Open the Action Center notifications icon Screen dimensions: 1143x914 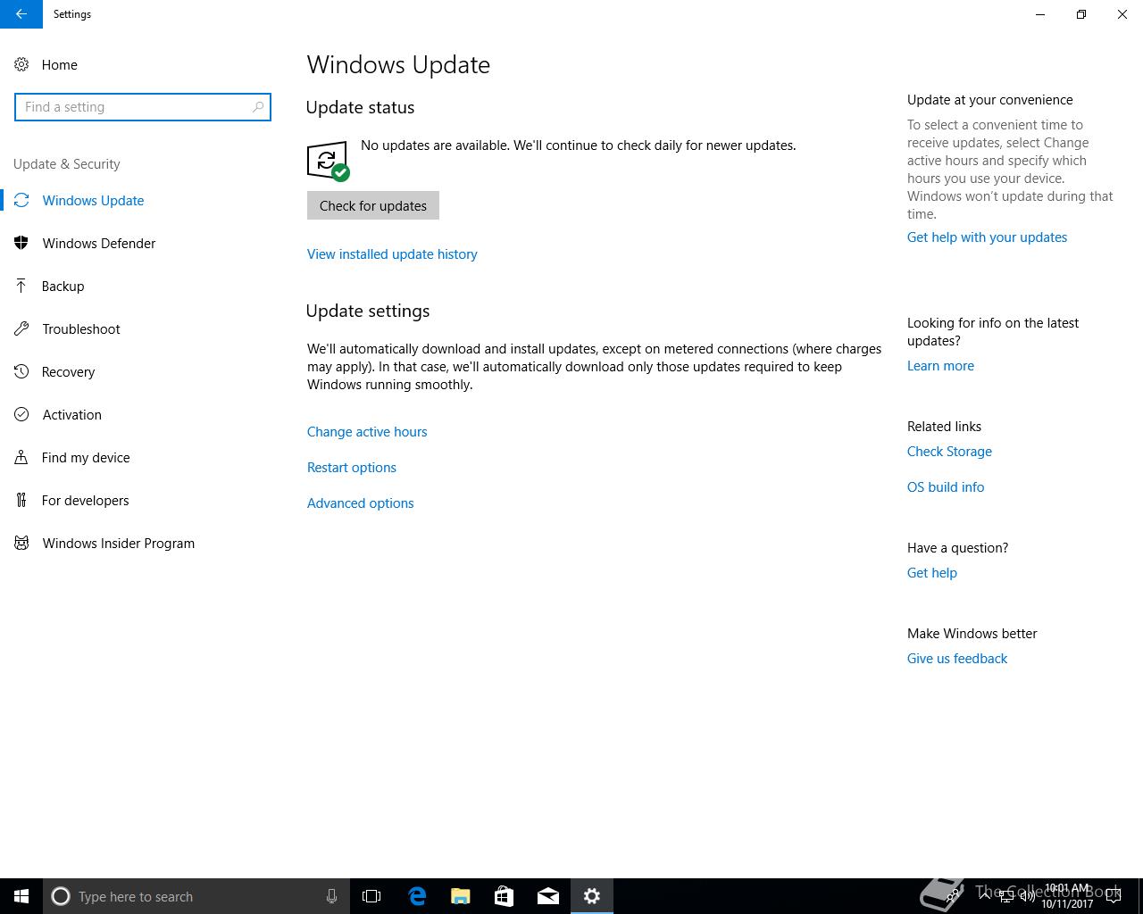pyautogui.click(x=1113, y=896)
